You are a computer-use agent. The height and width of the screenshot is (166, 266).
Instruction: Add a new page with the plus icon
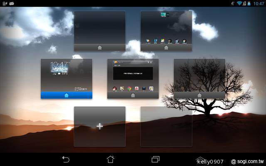pyautogui.click(x=100, y=126)
